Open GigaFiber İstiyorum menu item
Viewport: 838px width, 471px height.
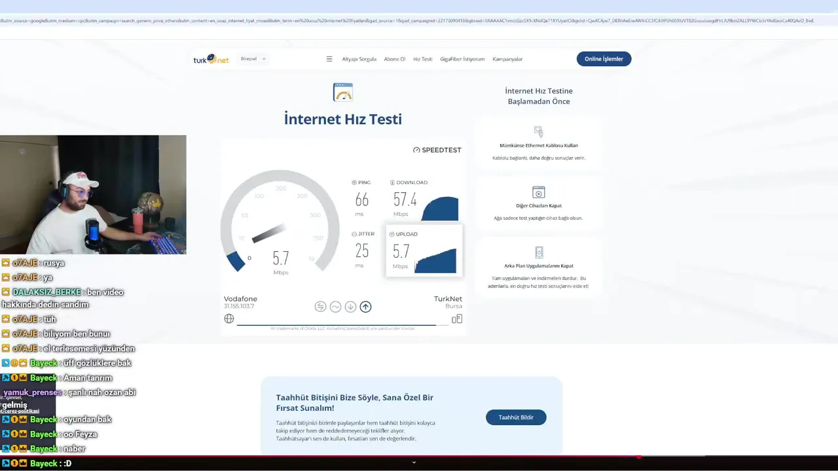pyautogui.click(x=462, y=59)
